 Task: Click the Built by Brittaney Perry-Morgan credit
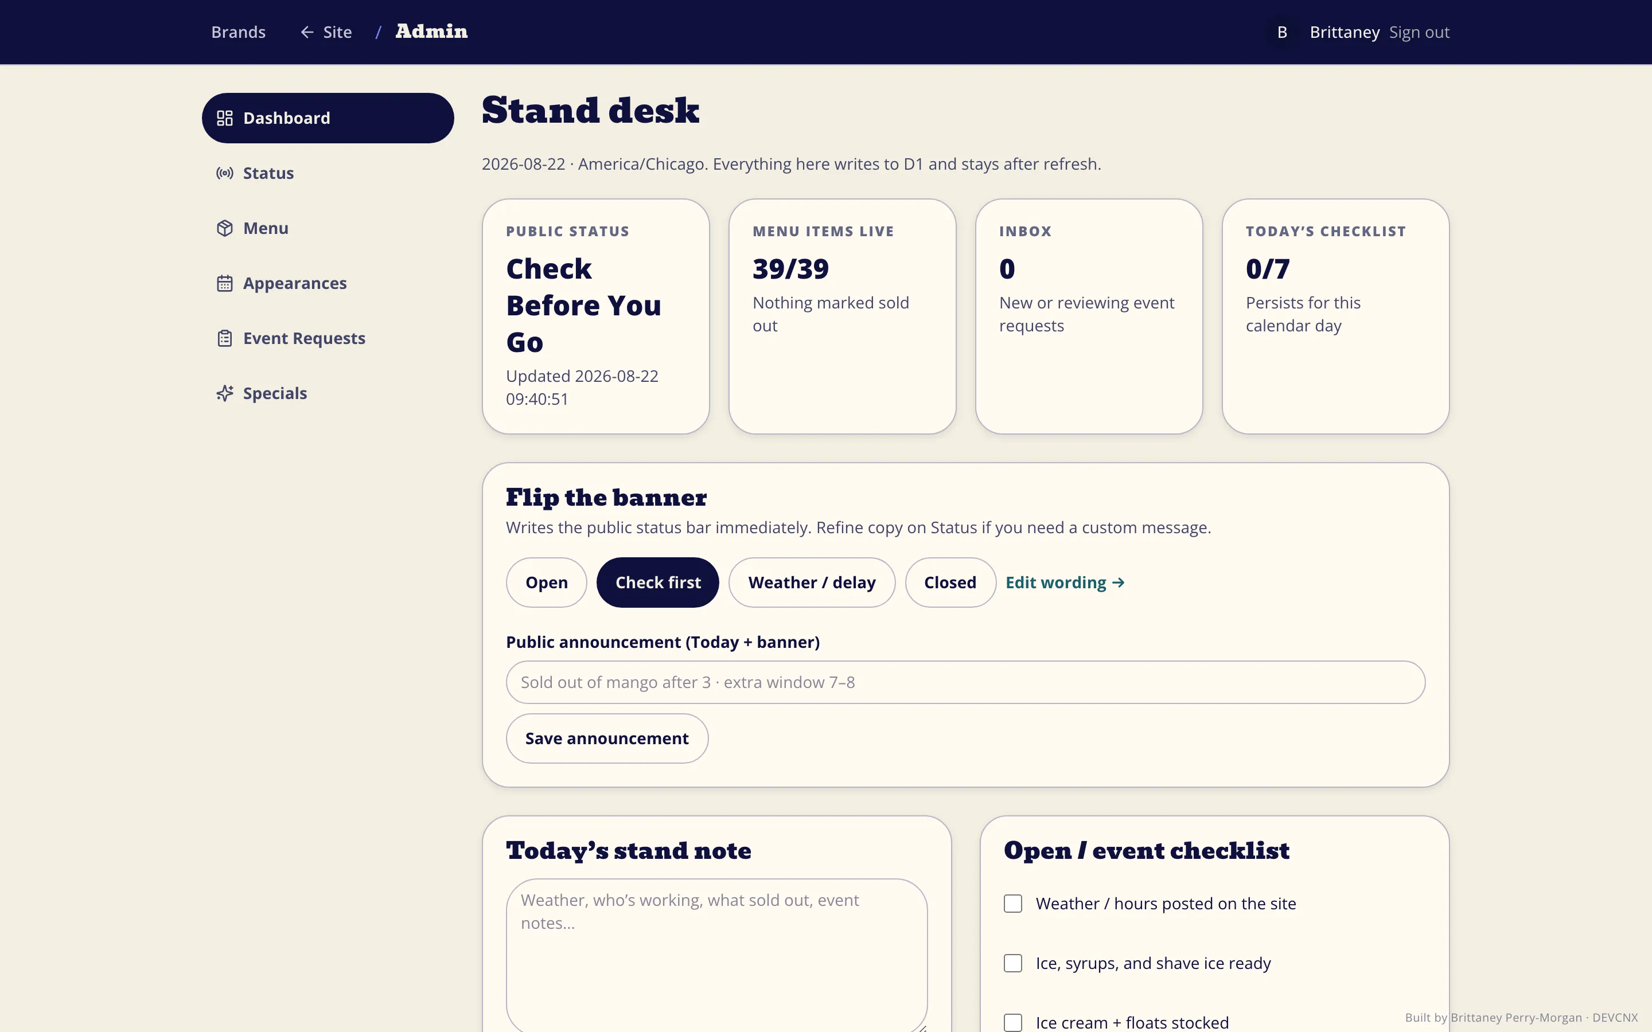pyautogui.click(x=1521, y=1017)
